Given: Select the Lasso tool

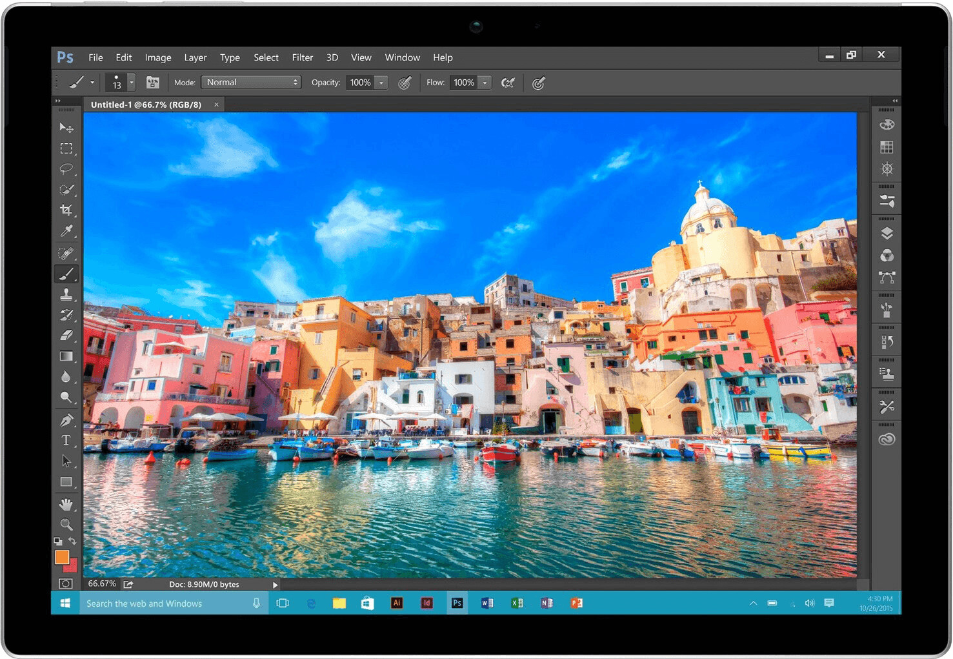Looking at the screenshot, I should (66, 169).
